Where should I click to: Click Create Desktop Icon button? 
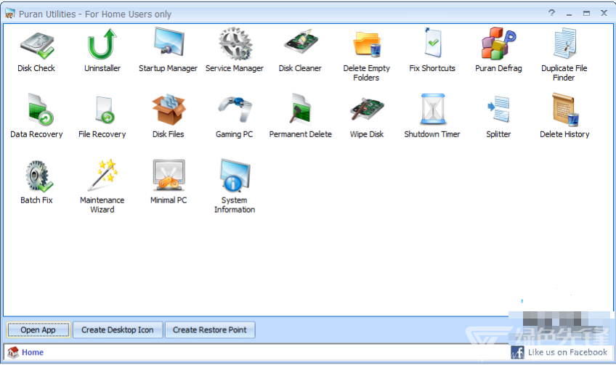click(118, 329)
